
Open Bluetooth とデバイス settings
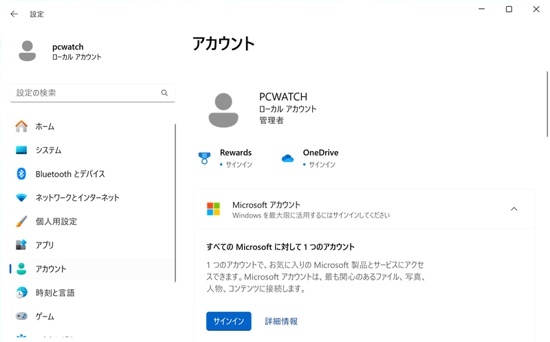(x=93, y=174)
